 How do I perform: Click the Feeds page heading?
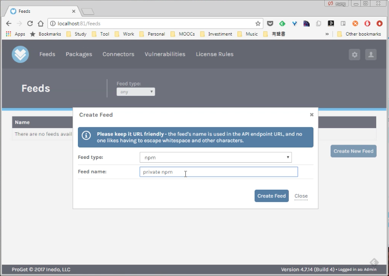point(36,88)
